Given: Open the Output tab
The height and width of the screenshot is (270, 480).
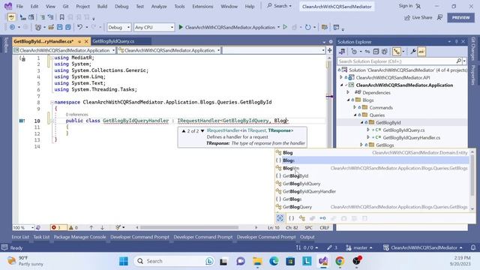Looking at the screenshot, I should [307, 237].
